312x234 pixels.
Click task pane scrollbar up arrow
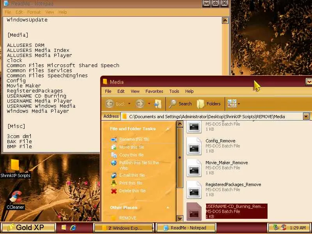[180, 124]
